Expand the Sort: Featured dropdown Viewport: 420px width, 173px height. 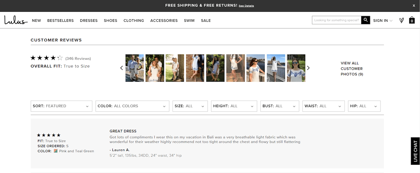(61, 106)
